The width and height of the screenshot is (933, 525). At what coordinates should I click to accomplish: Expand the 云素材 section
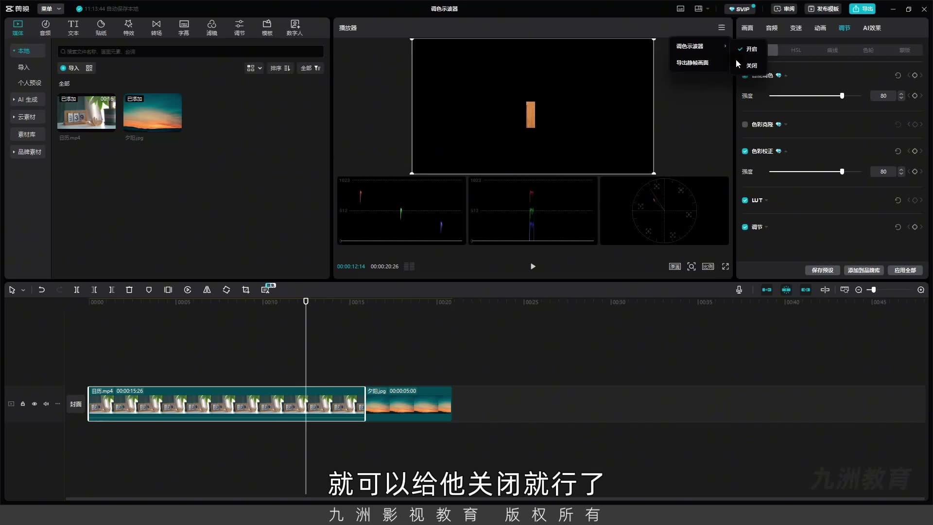click(x=28, y=117)
